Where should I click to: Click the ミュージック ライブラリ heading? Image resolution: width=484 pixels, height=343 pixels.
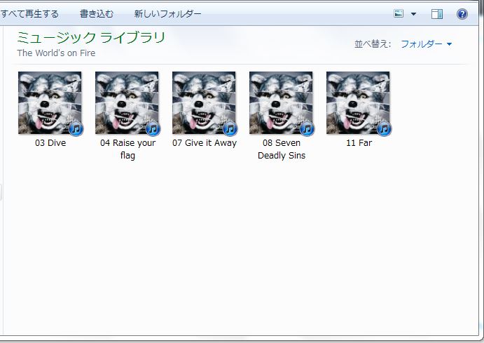click(x=91, y=38)
